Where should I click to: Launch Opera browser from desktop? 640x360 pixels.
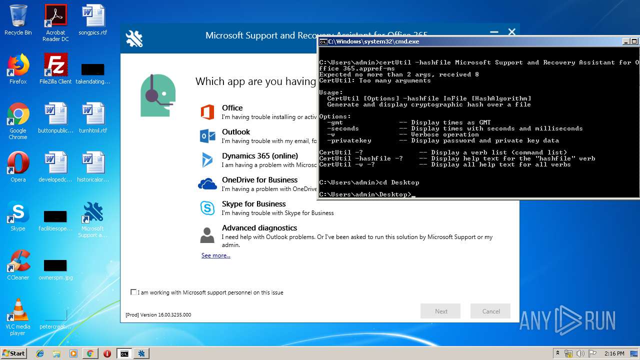coord(18,167)
